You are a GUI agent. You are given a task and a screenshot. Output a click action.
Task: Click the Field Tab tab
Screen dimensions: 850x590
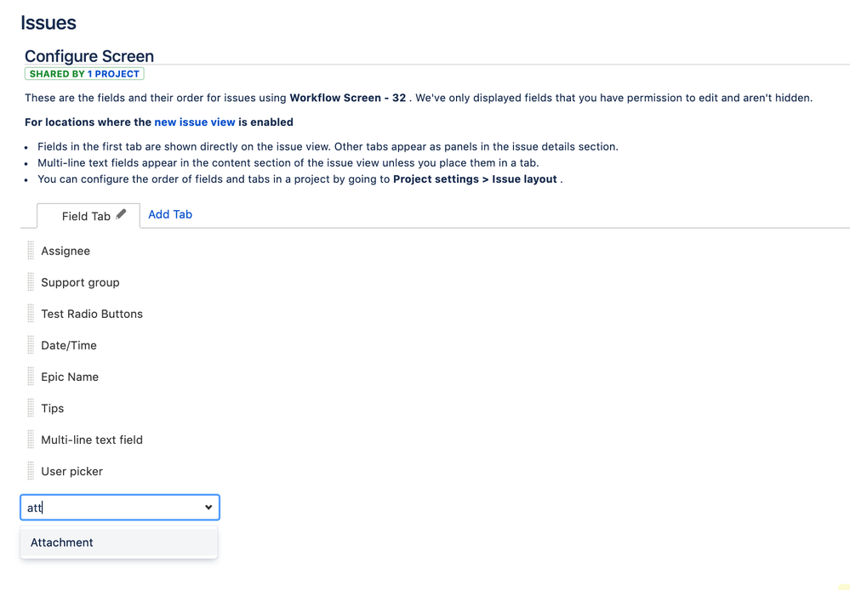85,216
